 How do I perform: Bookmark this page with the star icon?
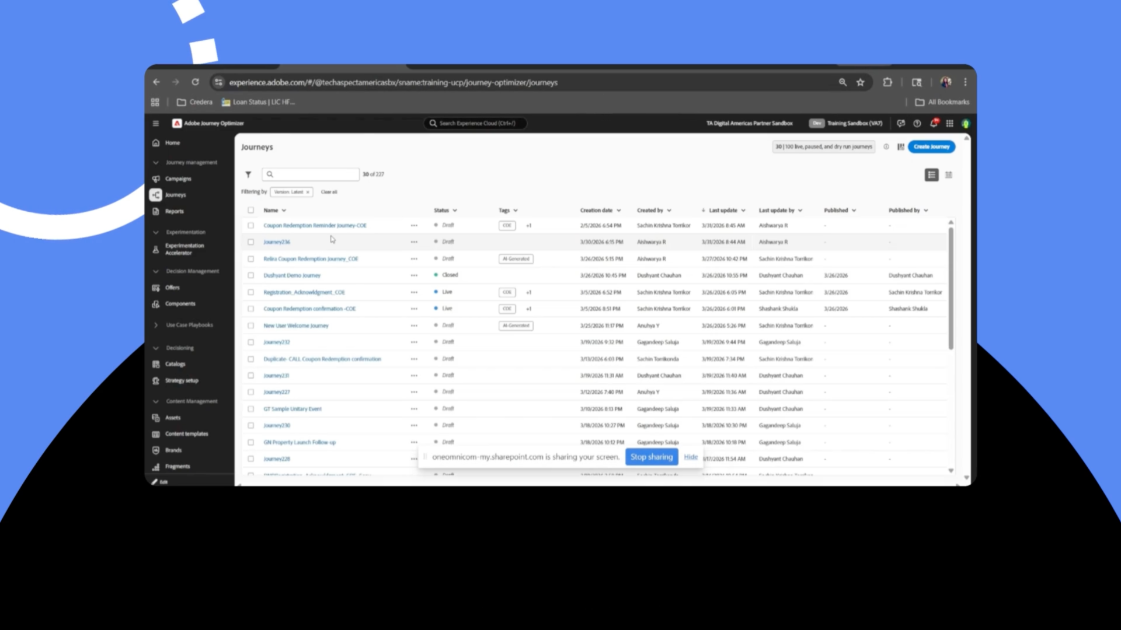tap(860, 82)
